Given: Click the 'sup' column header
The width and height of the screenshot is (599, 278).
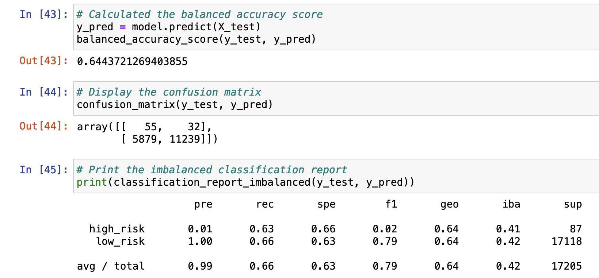Looking at the screenshot, I should 573,204.
